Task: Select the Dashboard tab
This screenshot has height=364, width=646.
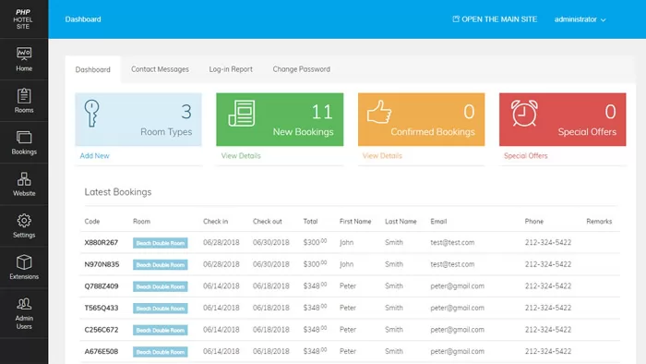Action: (x=92, y=69)
